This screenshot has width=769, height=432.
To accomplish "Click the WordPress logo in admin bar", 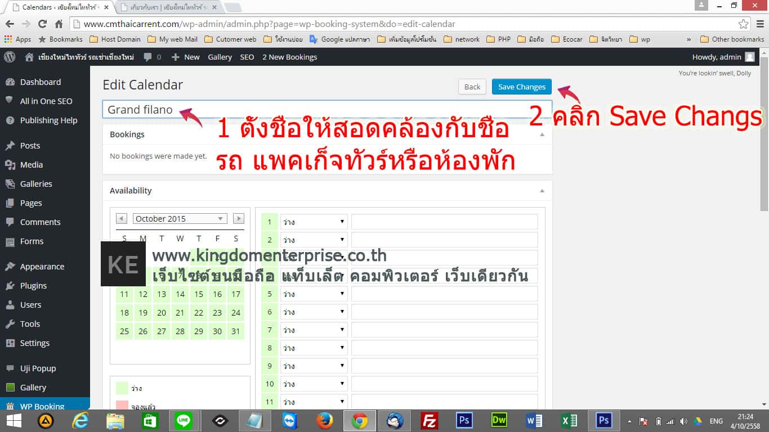I will tap(10, 57).
